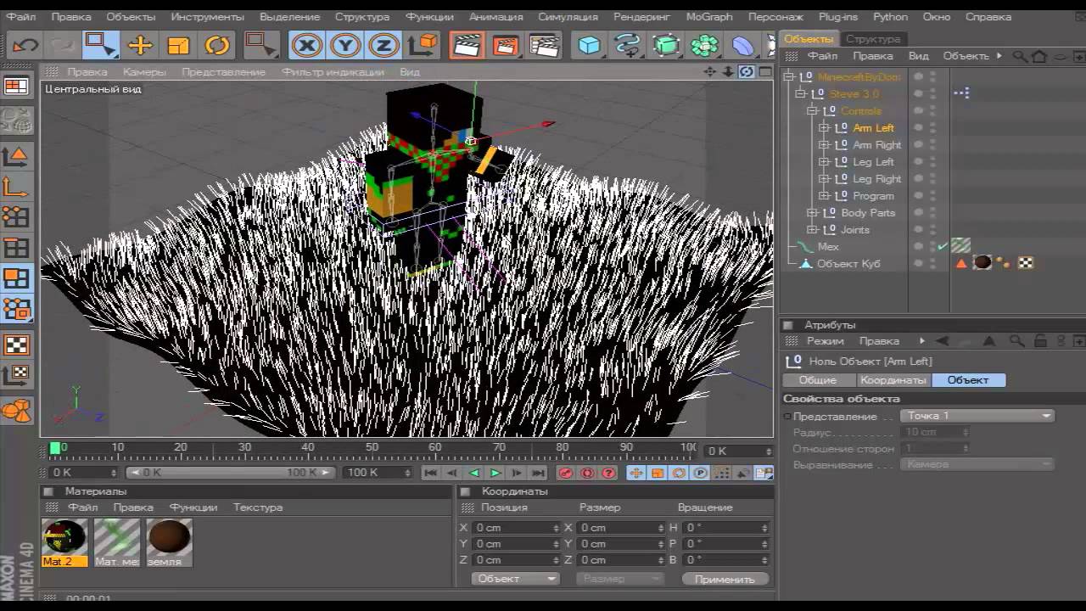
Task: Click the Object Manager home icon
Action: click(1038, 56)
